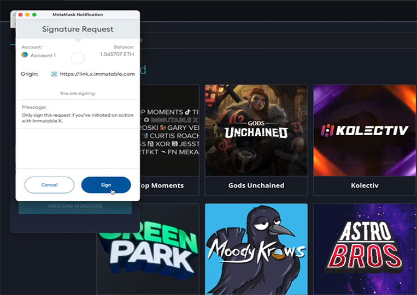
Task: Open the Astro Bros collection thumbnail
Action: (x=365, y=249)
